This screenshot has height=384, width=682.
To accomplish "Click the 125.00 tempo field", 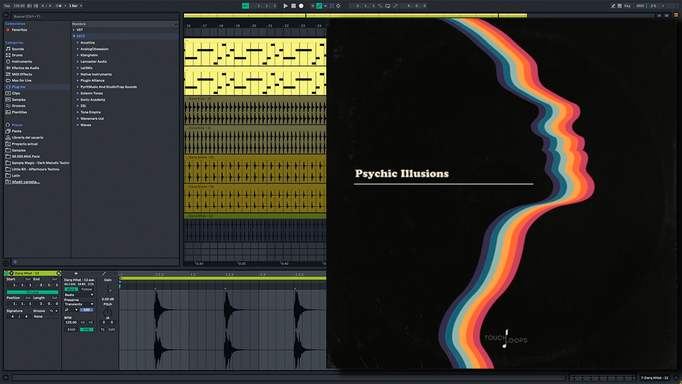I will tap(19, 6).
